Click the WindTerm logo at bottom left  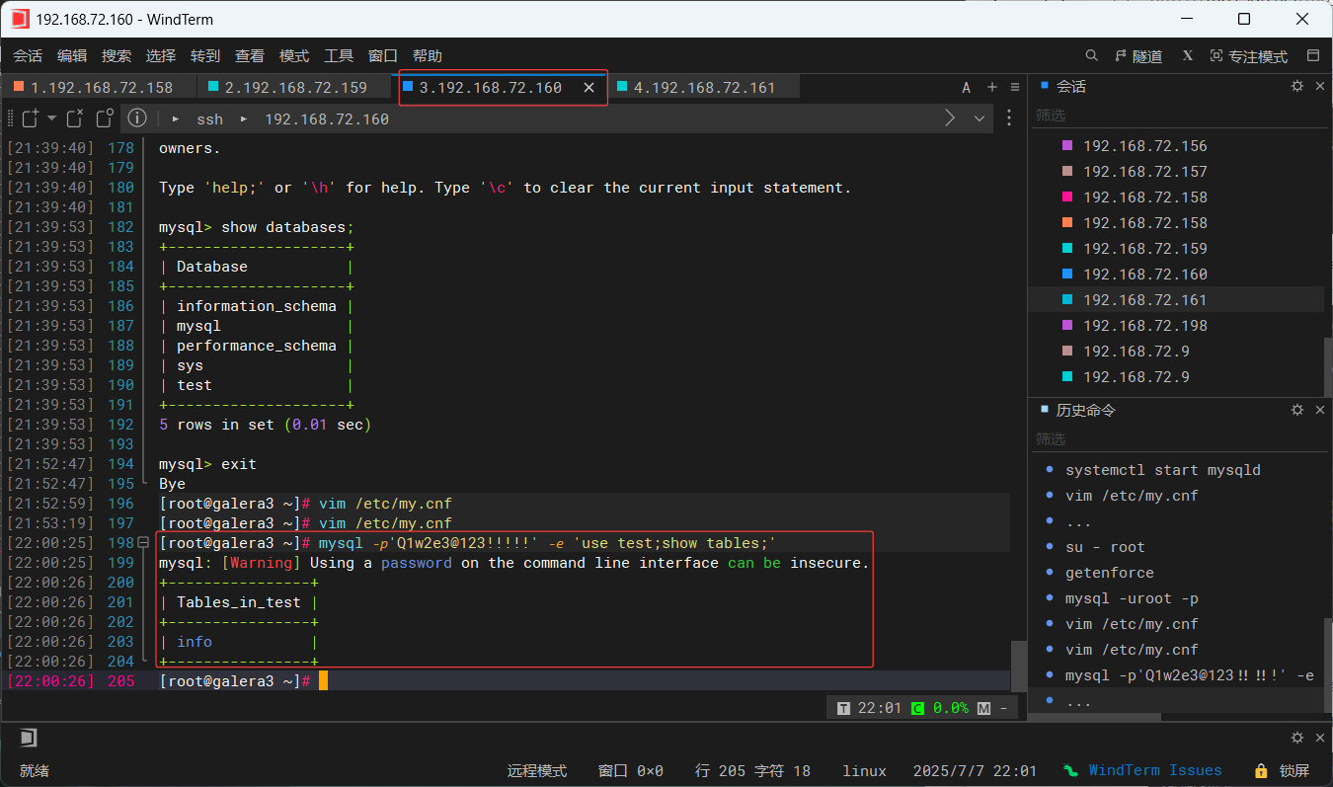pyautogui.click(x=28, y=737)
